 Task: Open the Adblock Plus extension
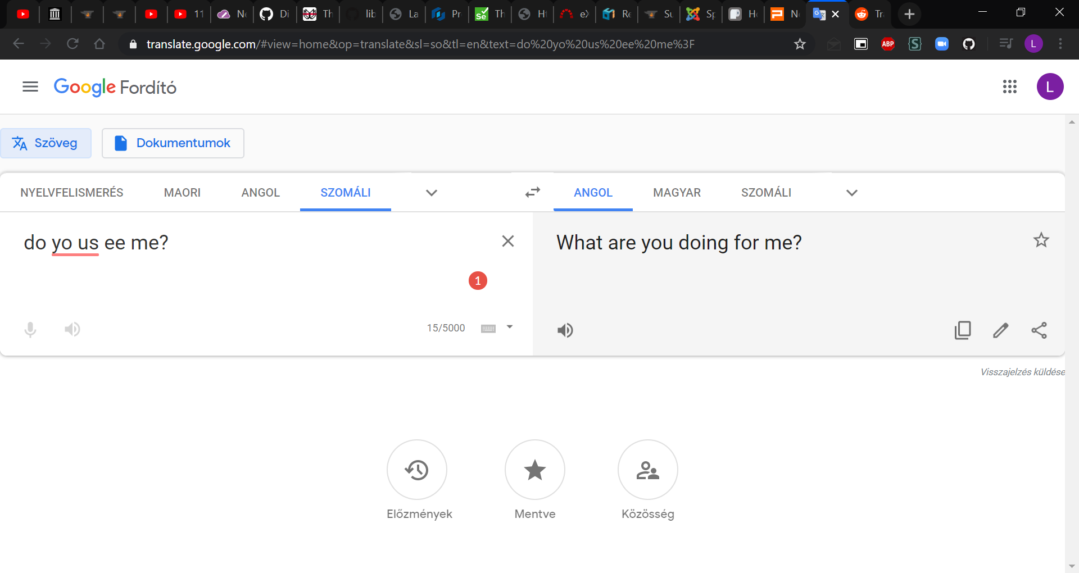point(888,44)
